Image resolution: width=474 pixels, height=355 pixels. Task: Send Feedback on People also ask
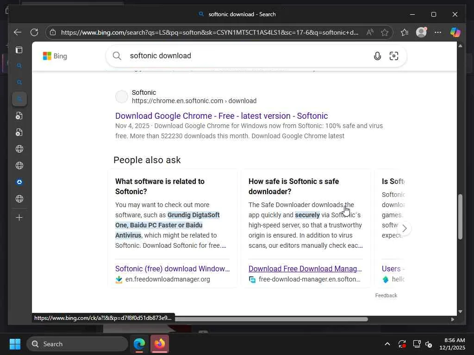point(386,295)
